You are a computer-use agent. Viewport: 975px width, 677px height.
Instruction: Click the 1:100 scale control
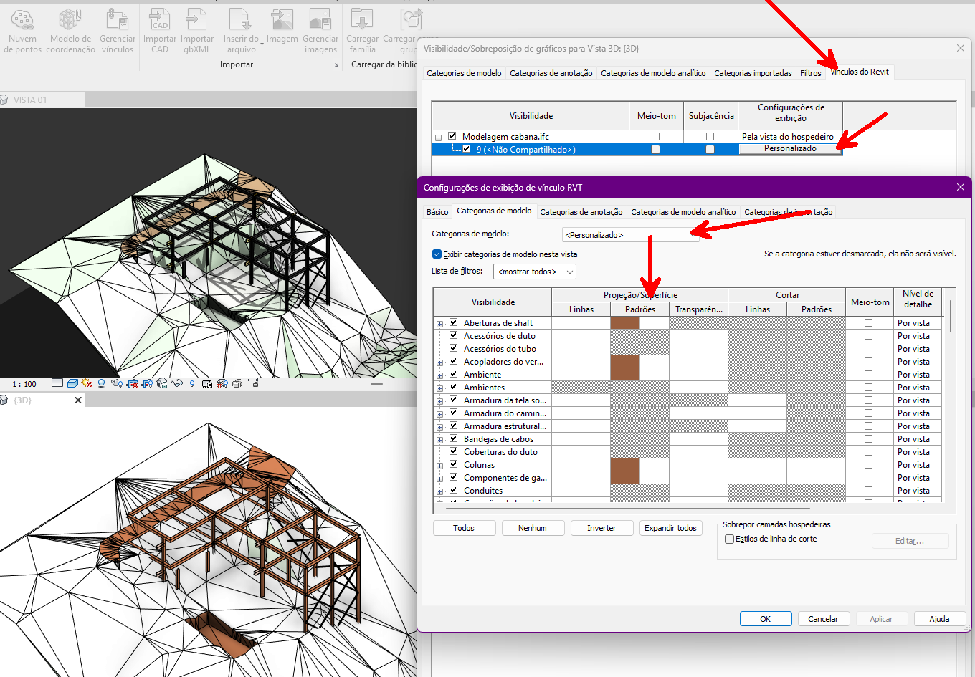click(x=24, y=384)
